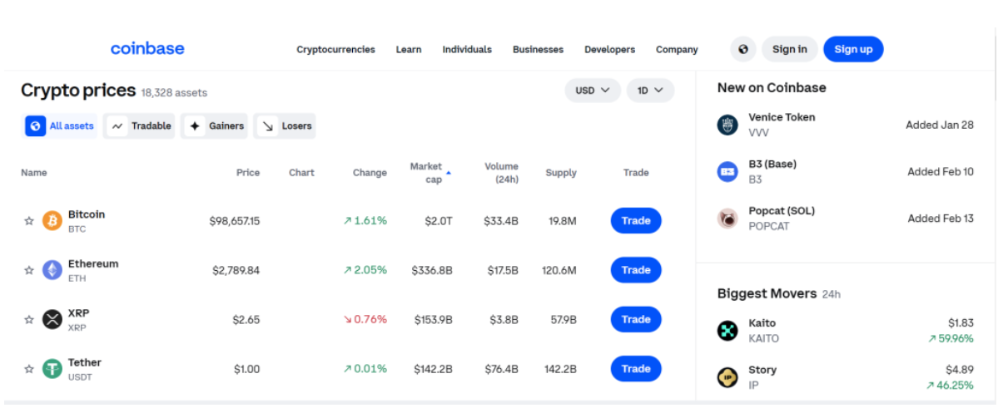Toggle the Ethereum watchlist star
This screenshot has width=1003, height=408.
point(29,270)
